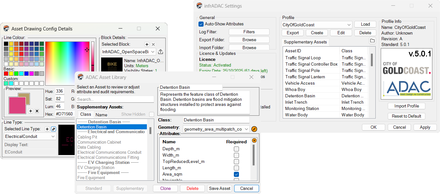Screen dimensions: 440x194
Task: Toggle Auto-Show Attributes checkbox
Action: (x=201, y=24)
